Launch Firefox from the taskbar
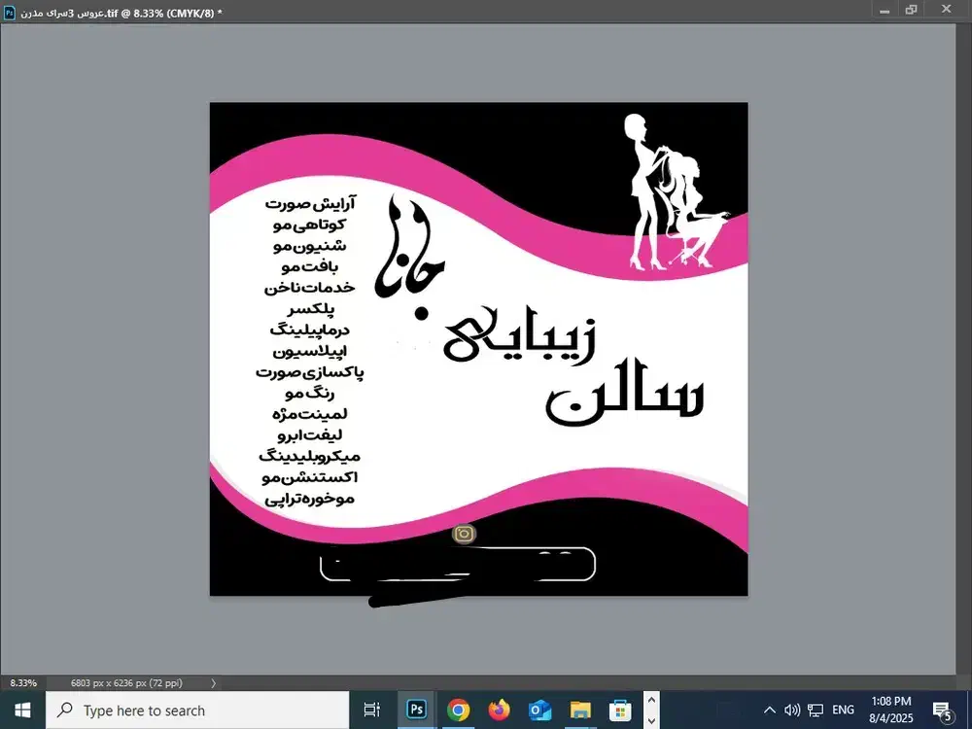This screenshot has height=729, width=972. tap(499, 710)
